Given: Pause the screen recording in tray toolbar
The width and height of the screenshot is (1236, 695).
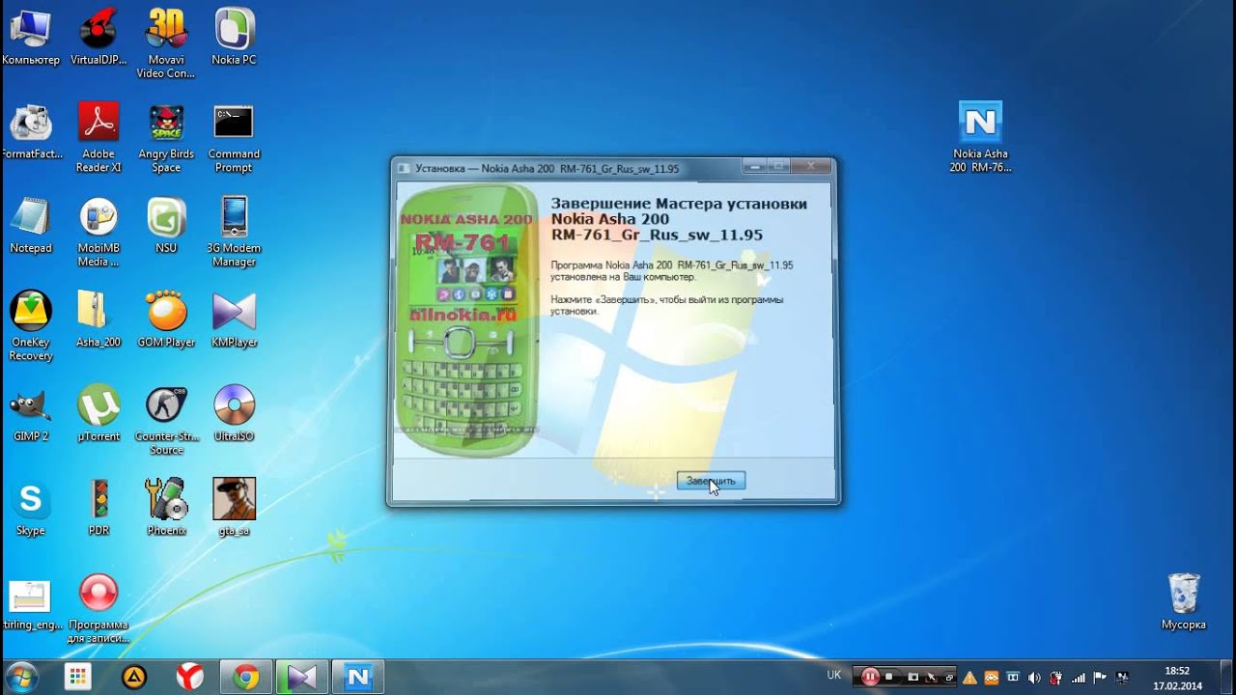Looking at the screenshot, I should [870, 677].
